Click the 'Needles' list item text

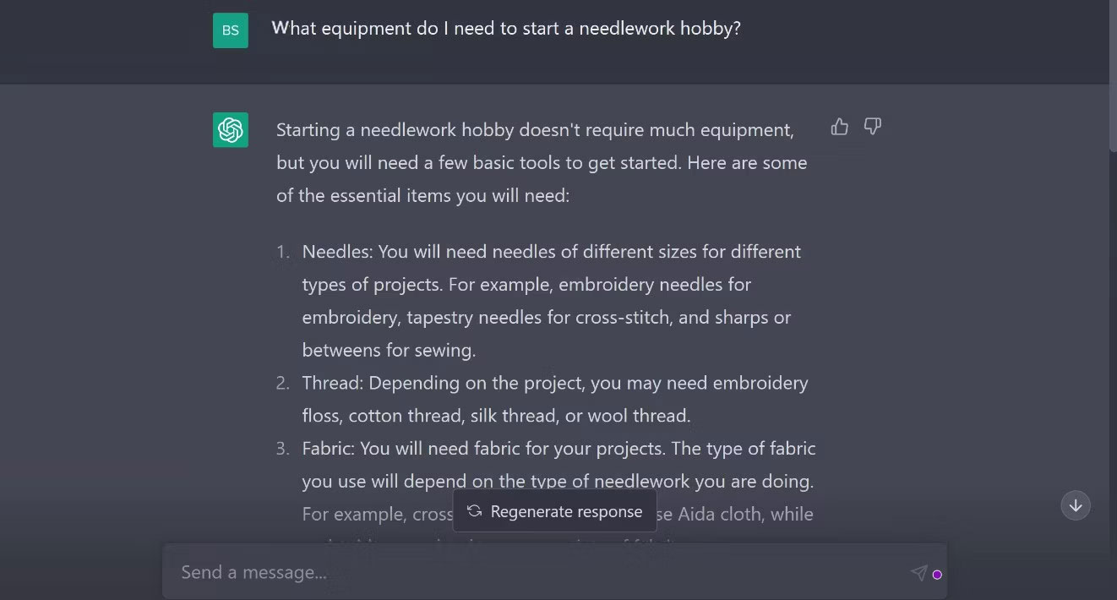(x=551, y=300)
